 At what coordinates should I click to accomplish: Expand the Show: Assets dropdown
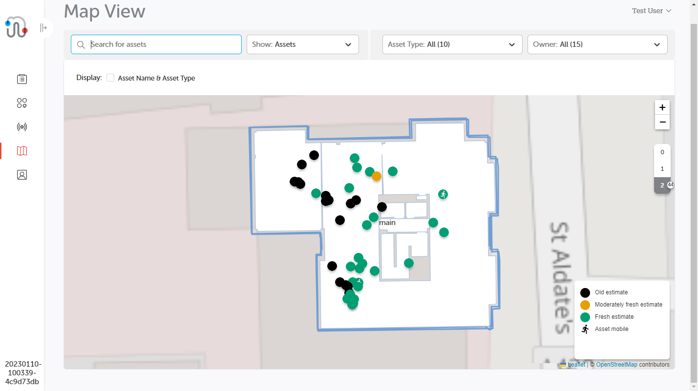tap(302, 44)
